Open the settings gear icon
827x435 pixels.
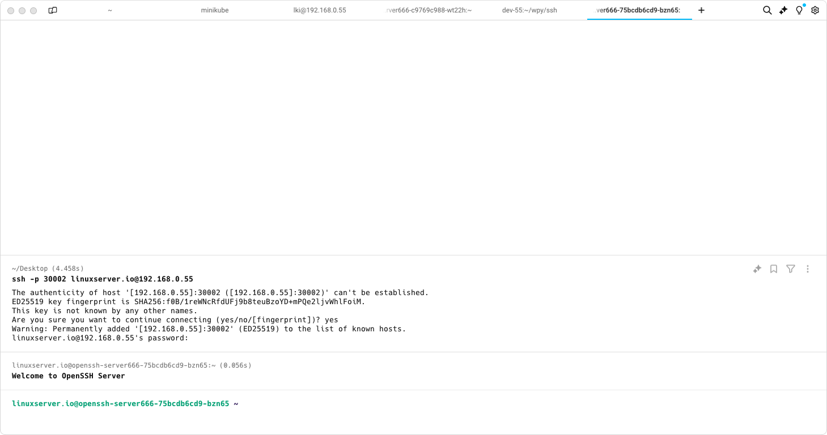tap(815, 10)
